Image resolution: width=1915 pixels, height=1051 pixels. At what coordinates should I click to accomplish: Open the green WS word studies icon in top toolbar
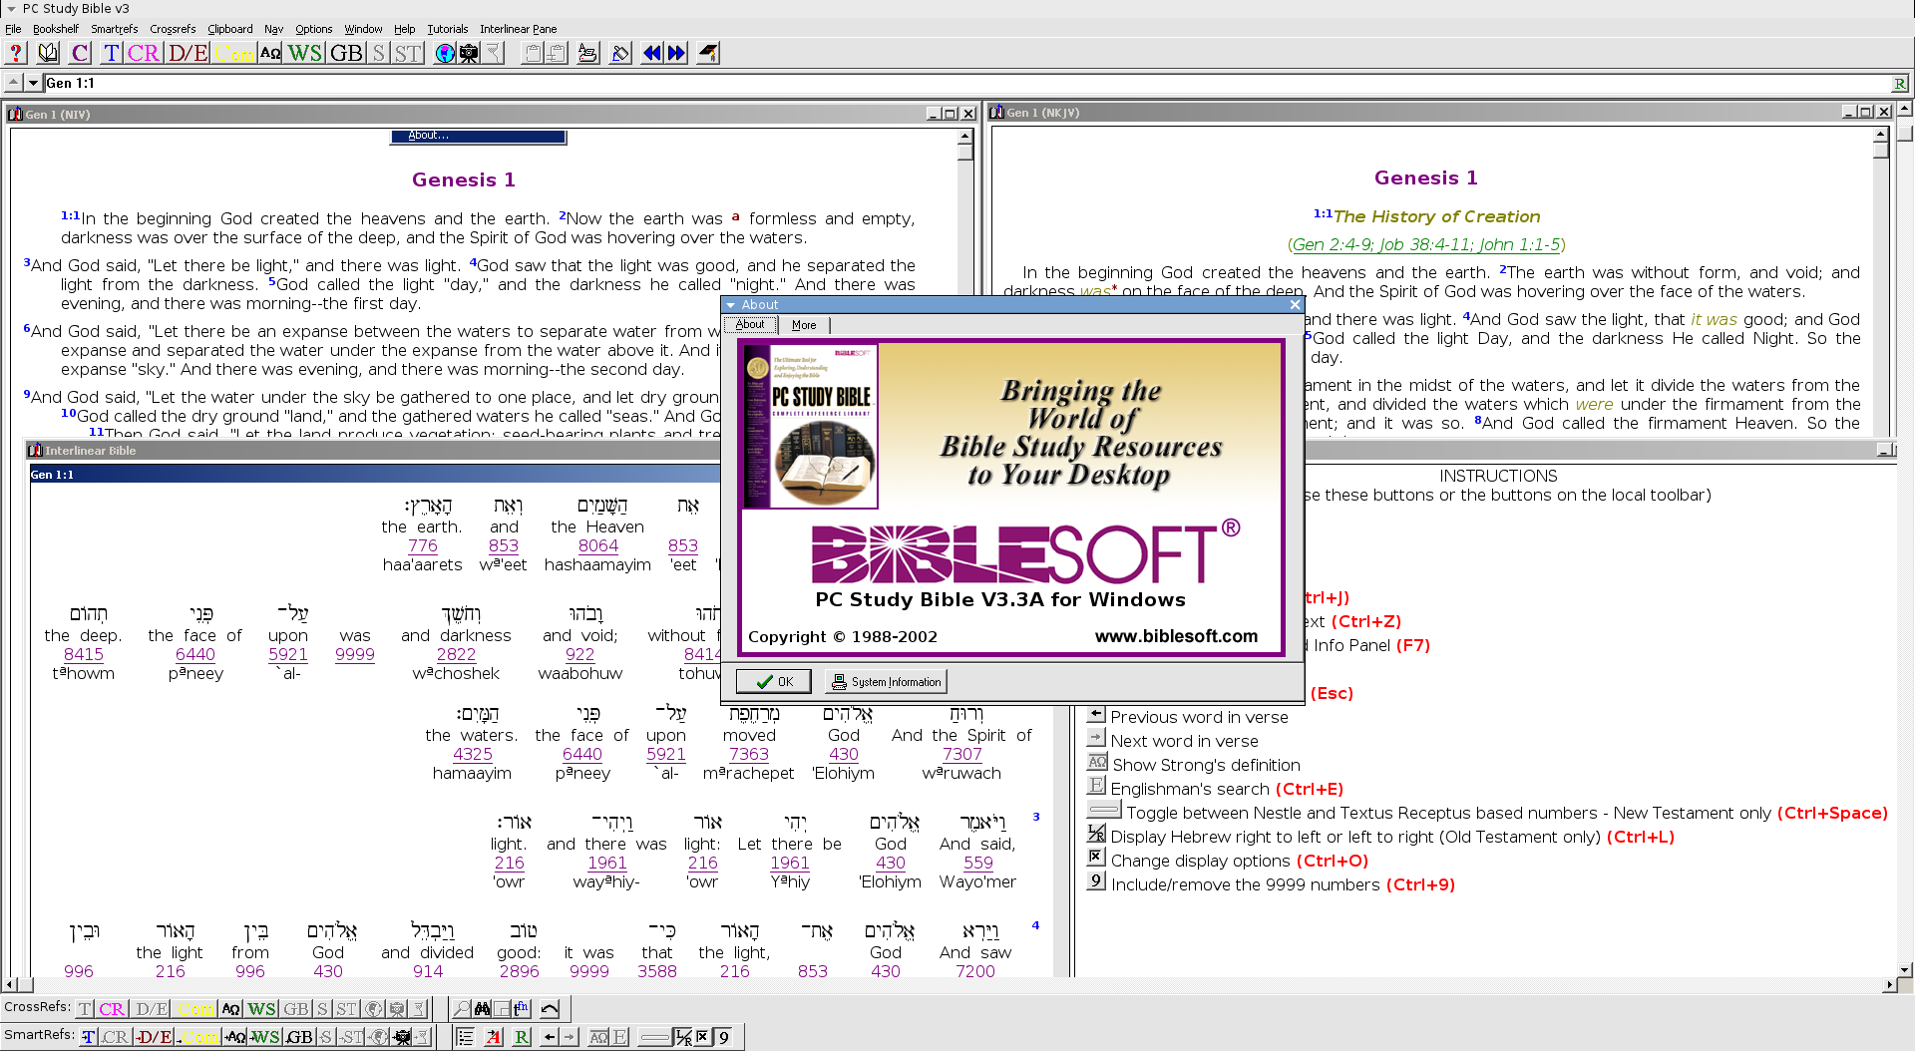[x=304, y=53]
